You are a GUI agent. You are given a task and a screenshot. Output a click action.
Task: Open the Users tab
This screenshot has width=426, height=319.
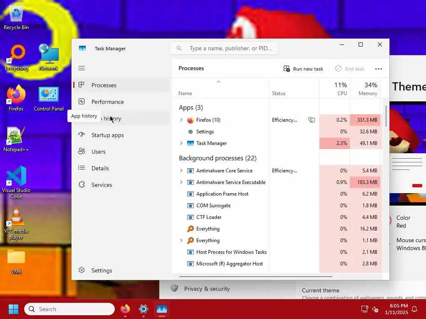pos(121,152)
